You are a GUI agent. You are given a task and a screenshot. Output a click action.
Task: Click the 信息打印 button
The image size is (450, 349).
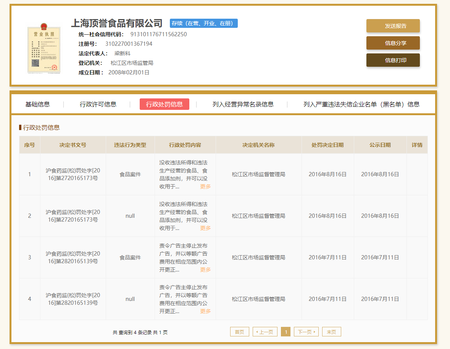tap(393, 60)
